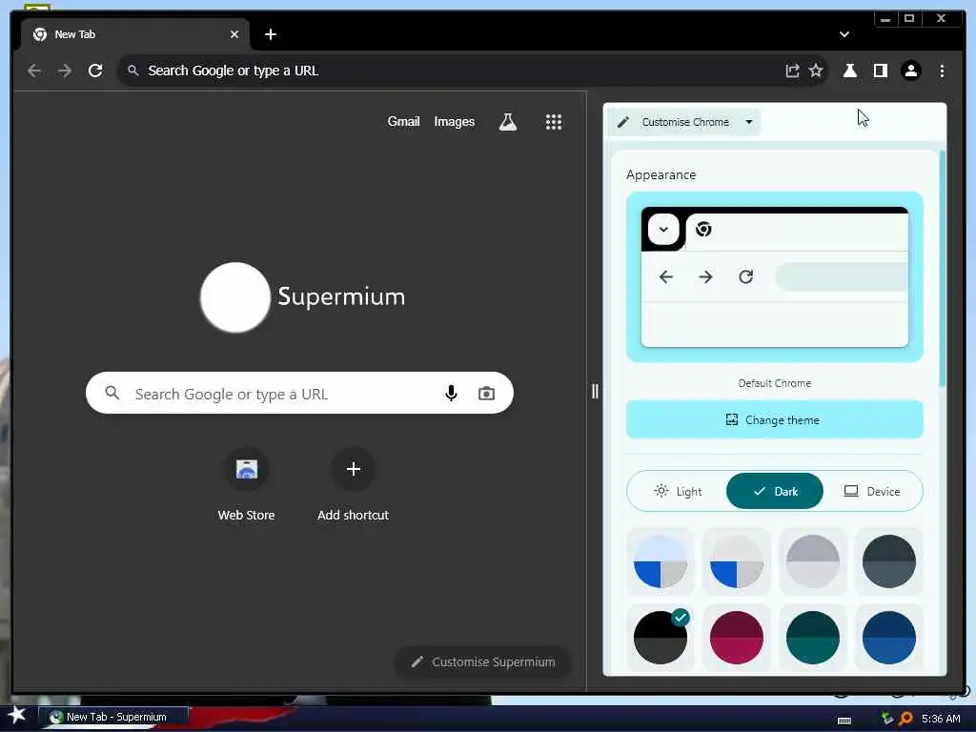
Task: Share this page via the share icon
Action: point(792,71)
